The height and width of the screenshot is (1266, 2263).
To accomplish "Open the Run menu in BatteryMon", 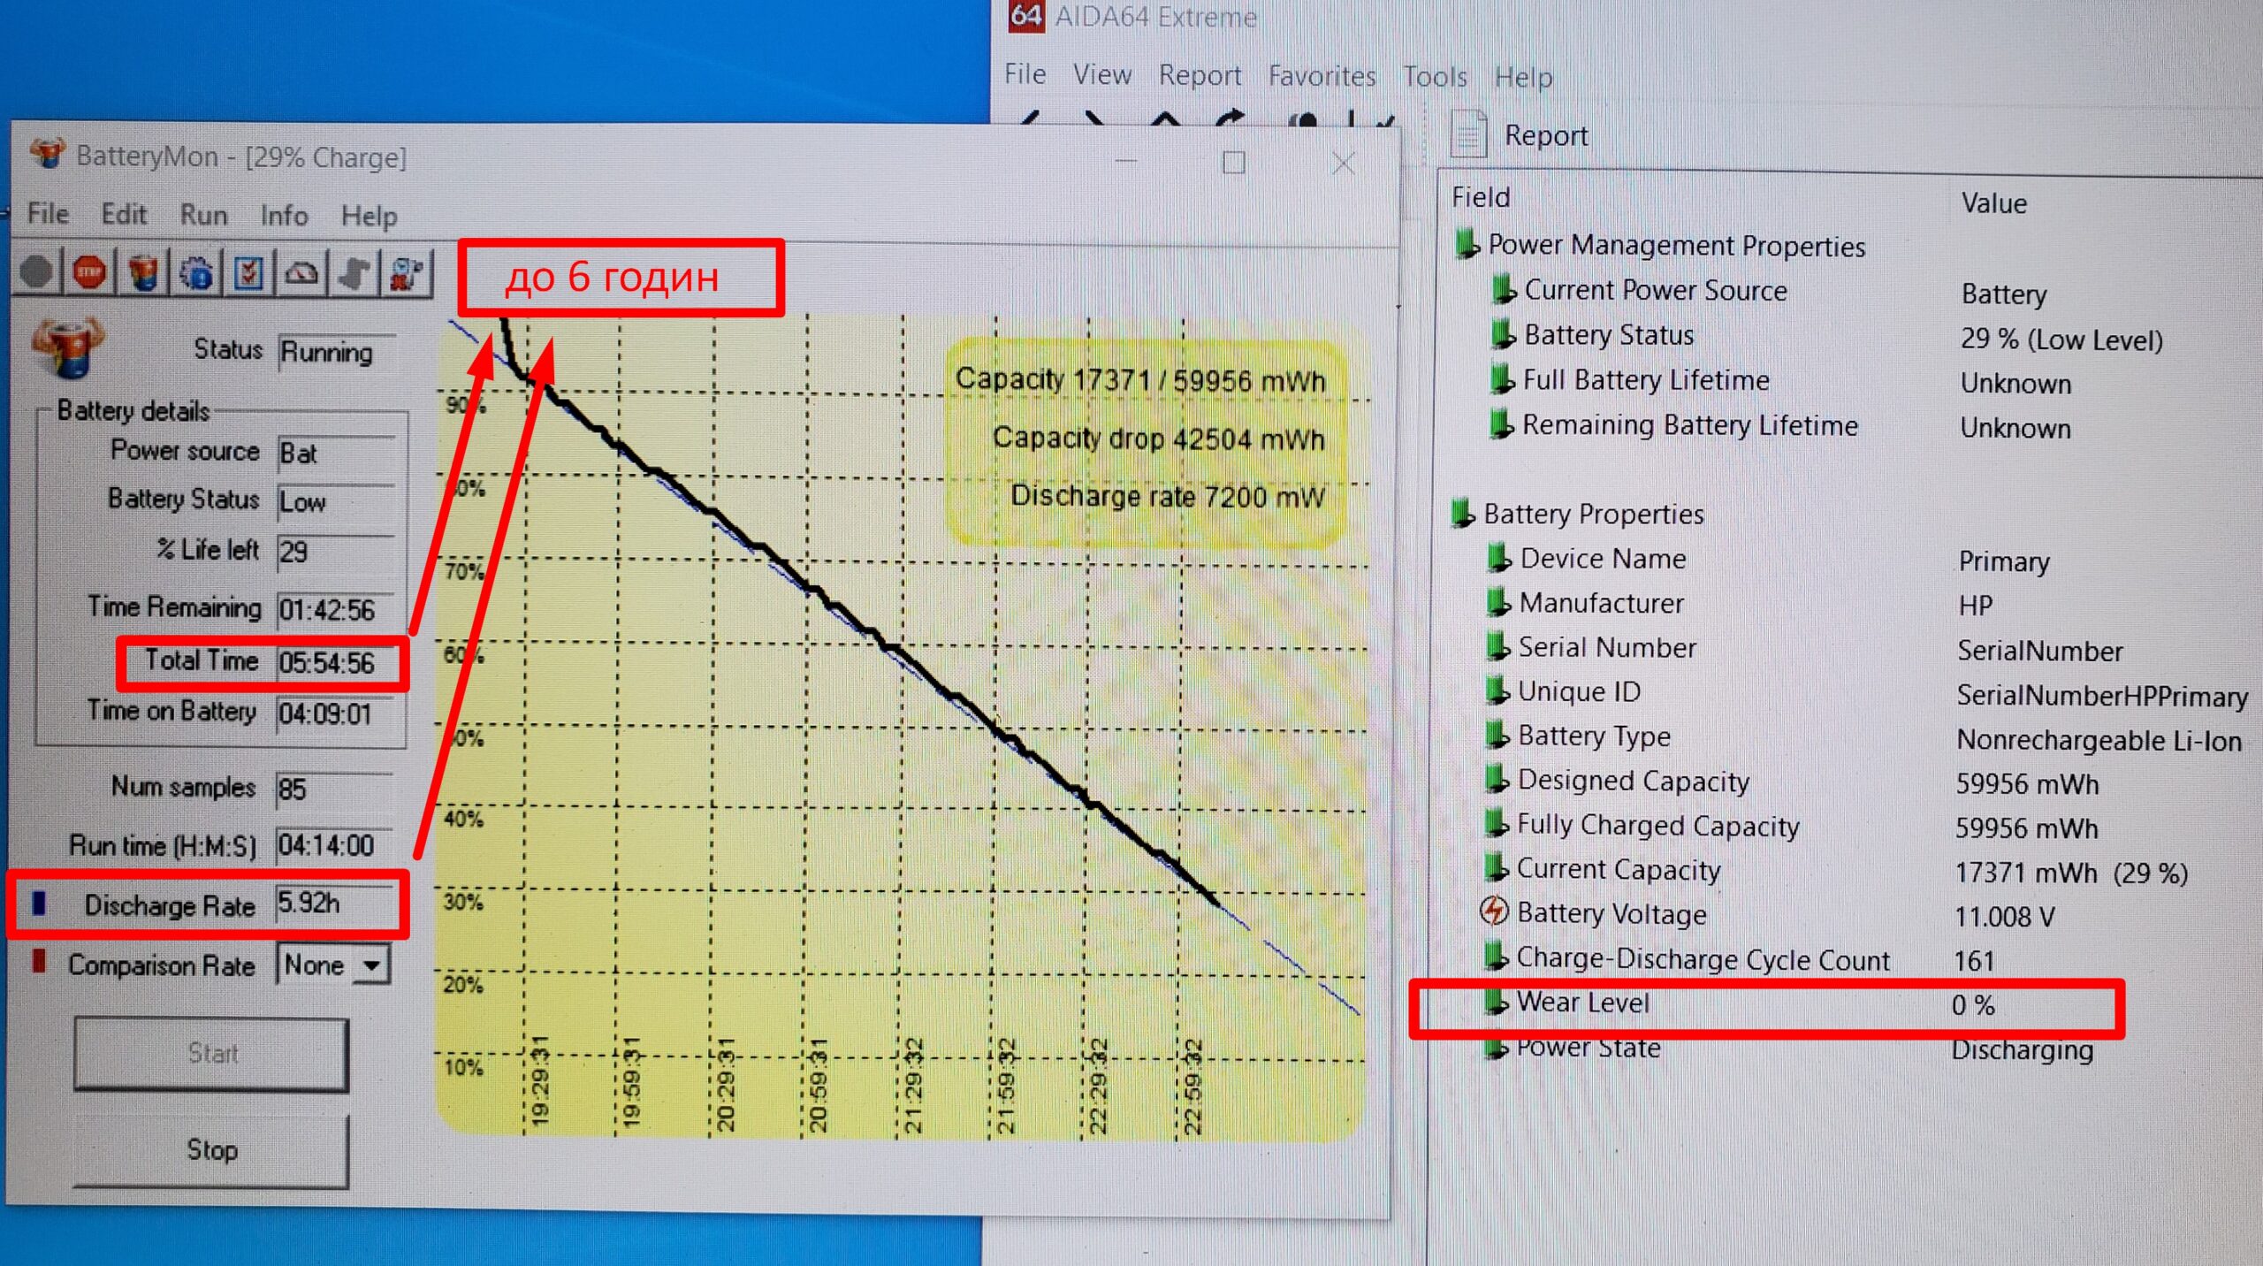I will (203, 215).
